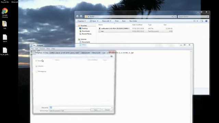Viewport: 219px width, 123px height.
Task: Open the Notepad Edit menu
Action: [37, 49]
